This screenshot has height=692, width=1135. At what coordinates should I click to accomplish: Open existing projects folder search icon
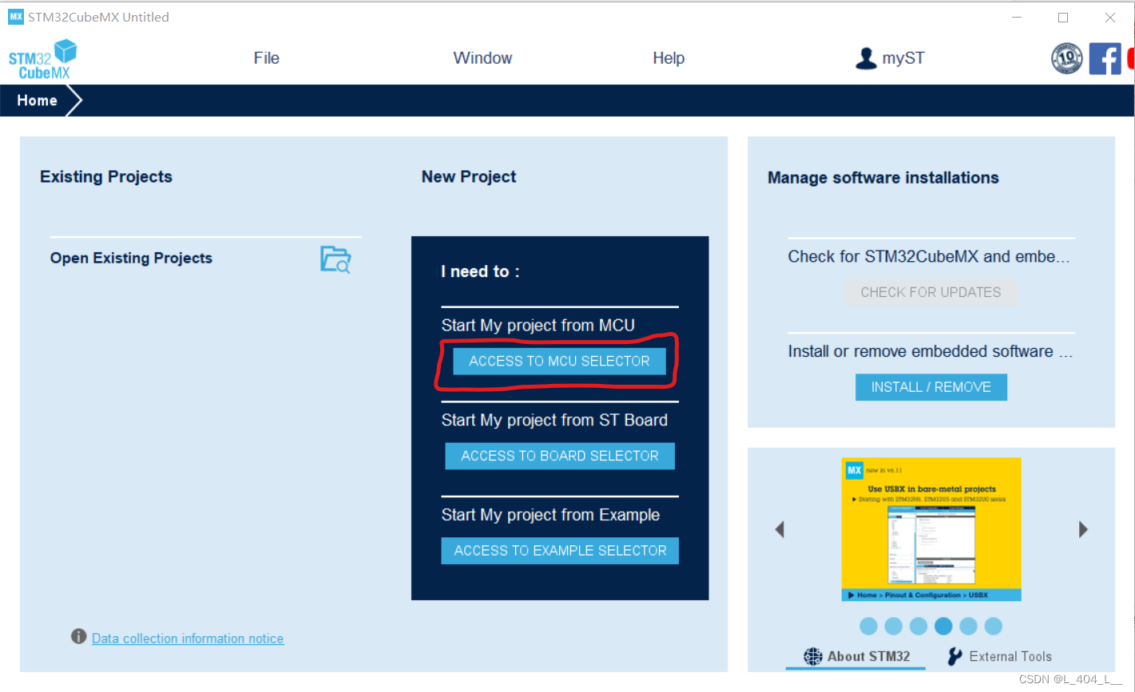[335, 259]
